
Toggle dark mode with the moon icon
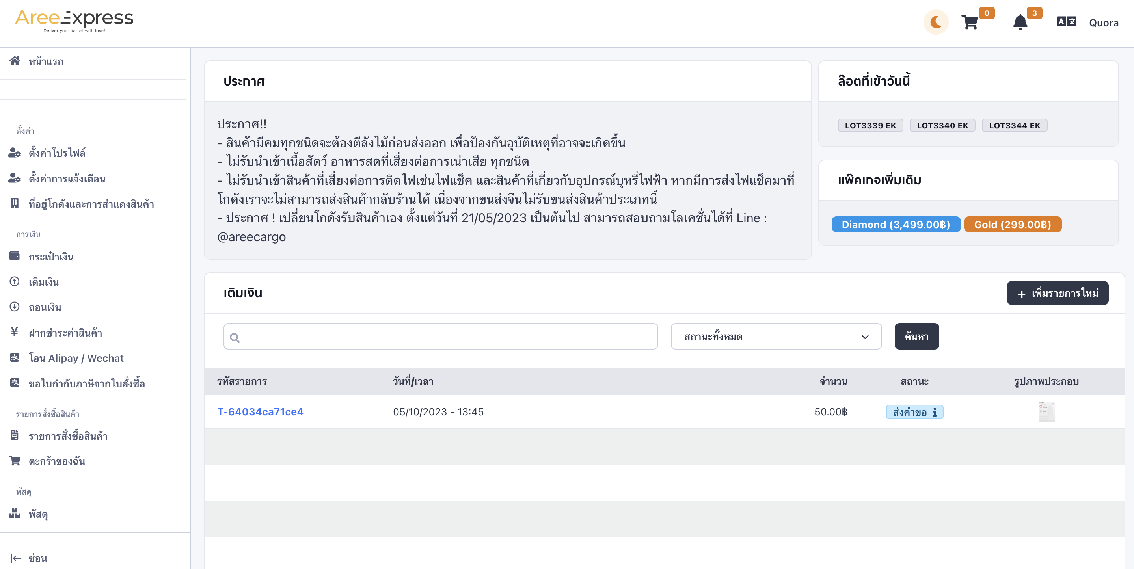coord(935,22)
